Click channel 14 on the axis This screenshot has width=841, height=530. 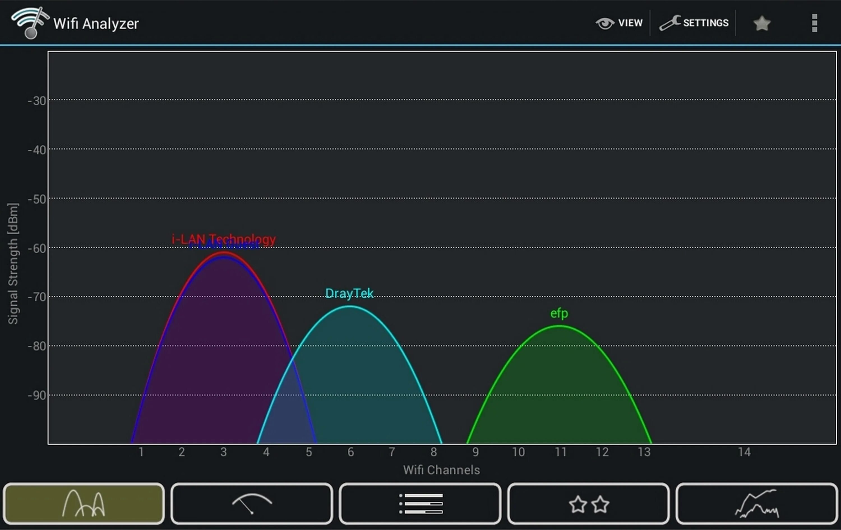[x=744, y=452]
